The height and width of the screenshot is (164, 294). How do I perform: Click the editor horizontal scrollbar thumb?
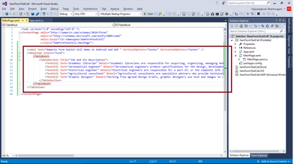(x=46, y=155)
